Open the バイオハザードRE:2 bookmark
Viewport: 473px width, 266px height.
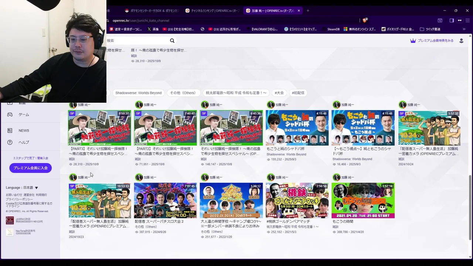click(398, 29)
